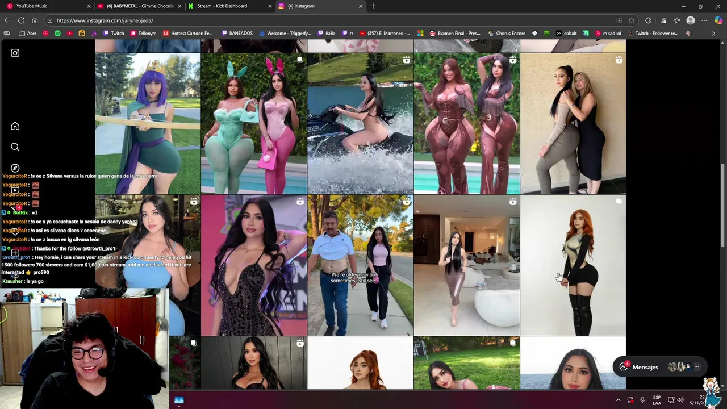Change ESP LAA keyboard language
This screenshot has height=409, width=727.
tap(657, 400)
